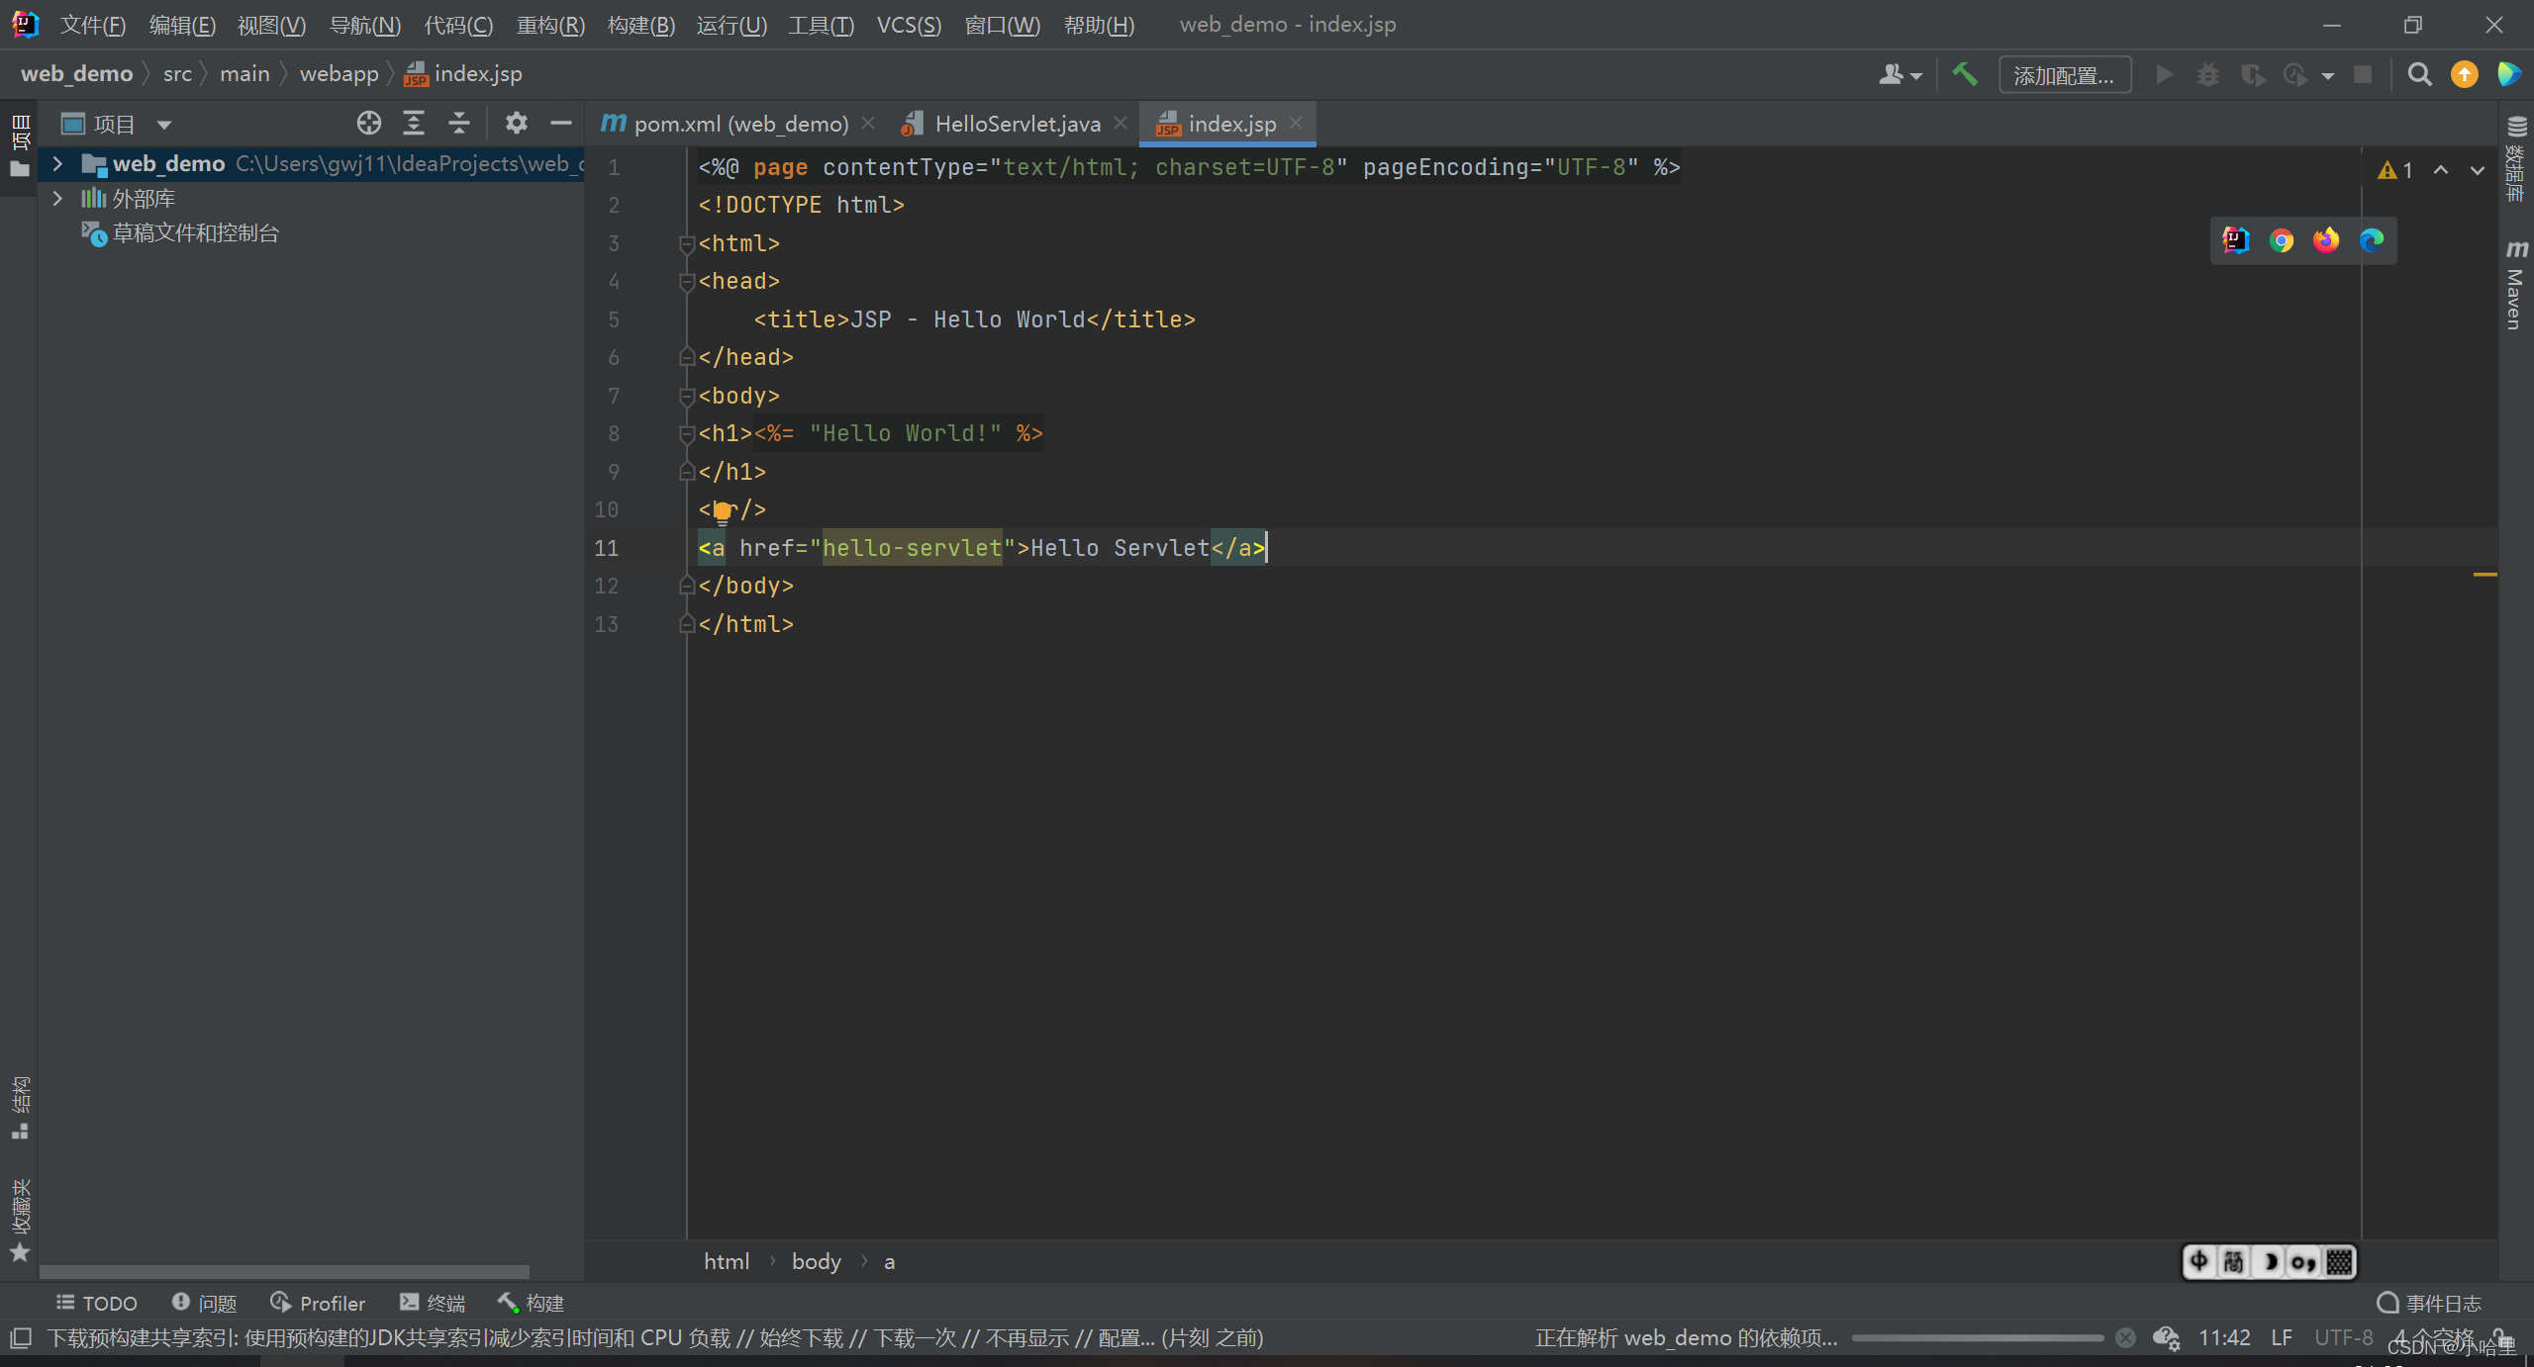Click the Build project hammer icon
Viewport: 2534px width, 1367px height.
(1964, 74)
